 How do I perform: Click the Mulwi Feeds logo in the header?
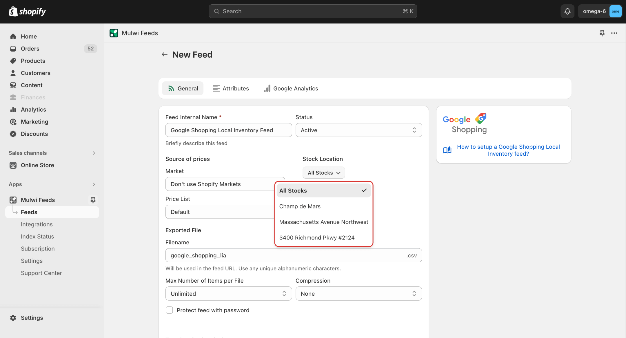coord(114,33)
